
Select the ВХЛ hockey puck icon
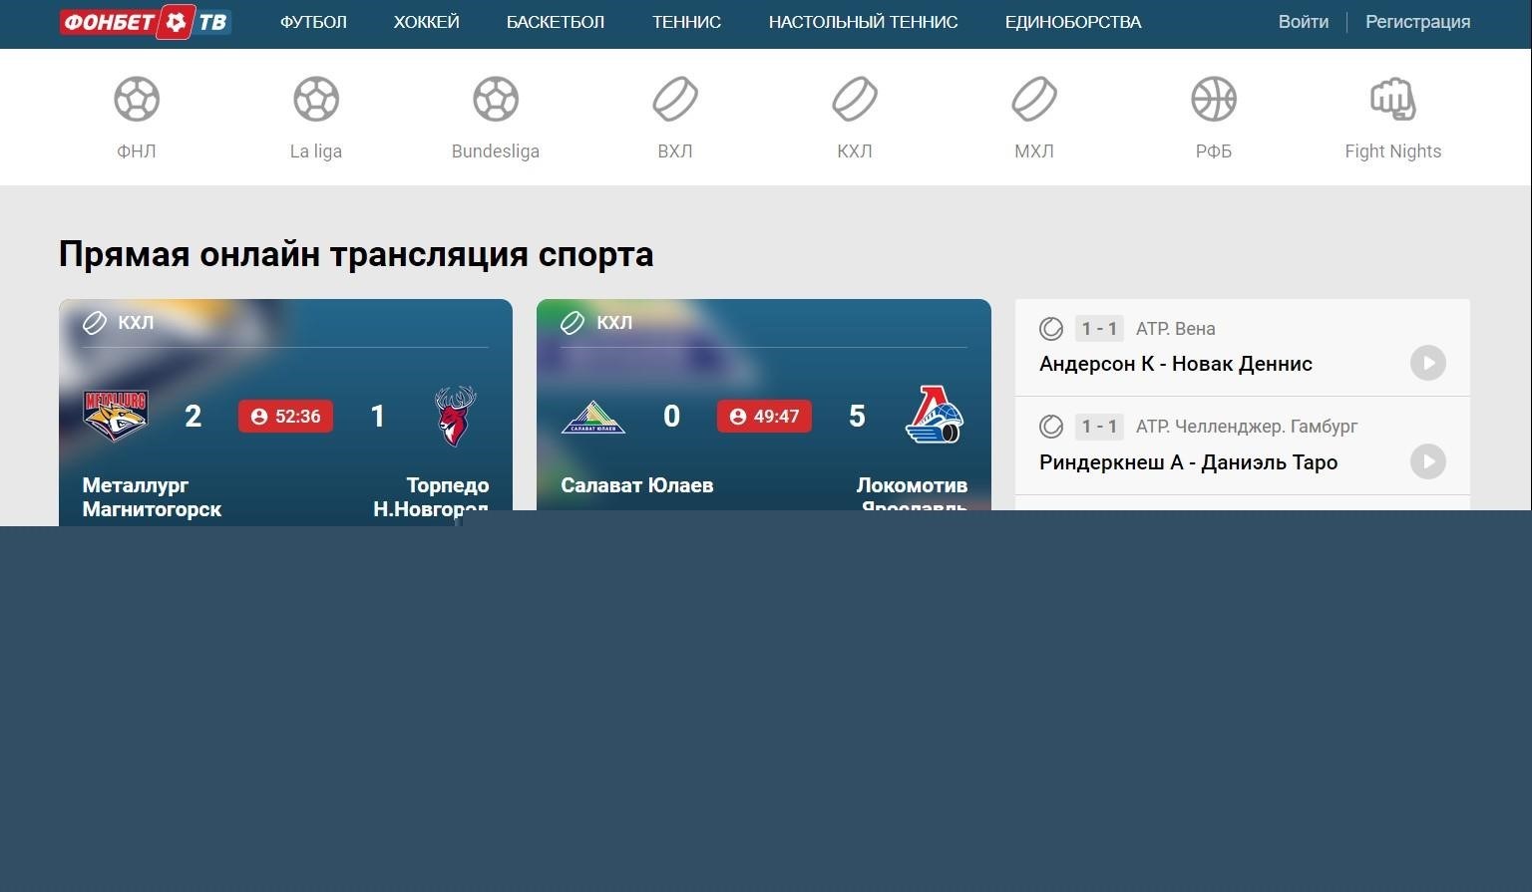click(675, 99)
